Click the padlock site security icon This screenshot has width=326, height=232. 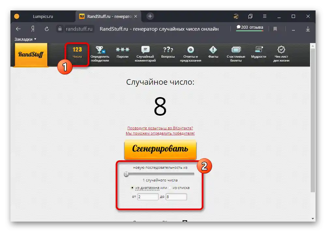(x=60, y=29)
